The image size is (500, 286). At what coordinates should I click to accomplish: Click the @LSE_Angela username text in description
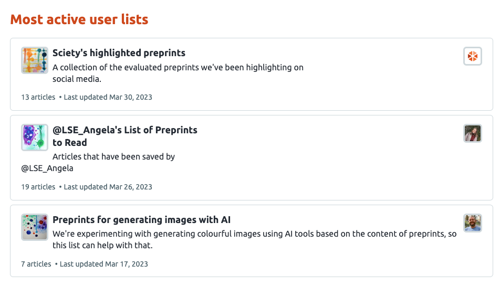47,168
